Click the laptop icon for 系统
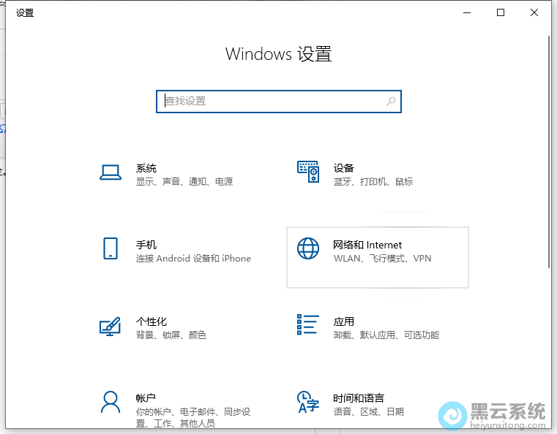Screen dimensions: 557x434 110,172
